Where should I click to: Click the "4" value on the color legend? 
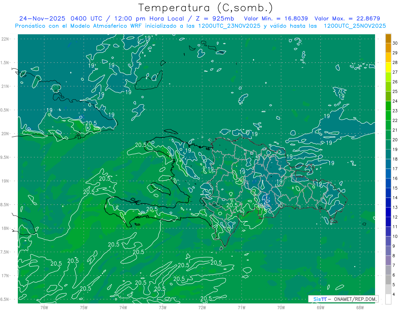(x=394, y=294)
